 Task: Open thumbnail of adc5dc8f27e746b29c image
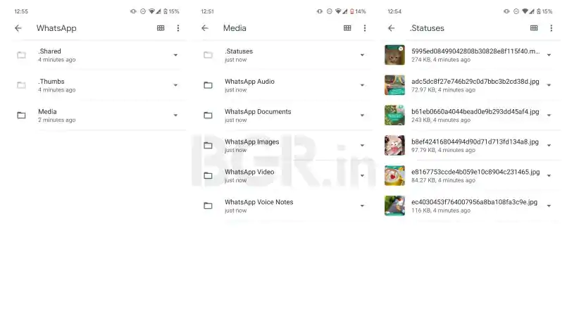(394, 85)
